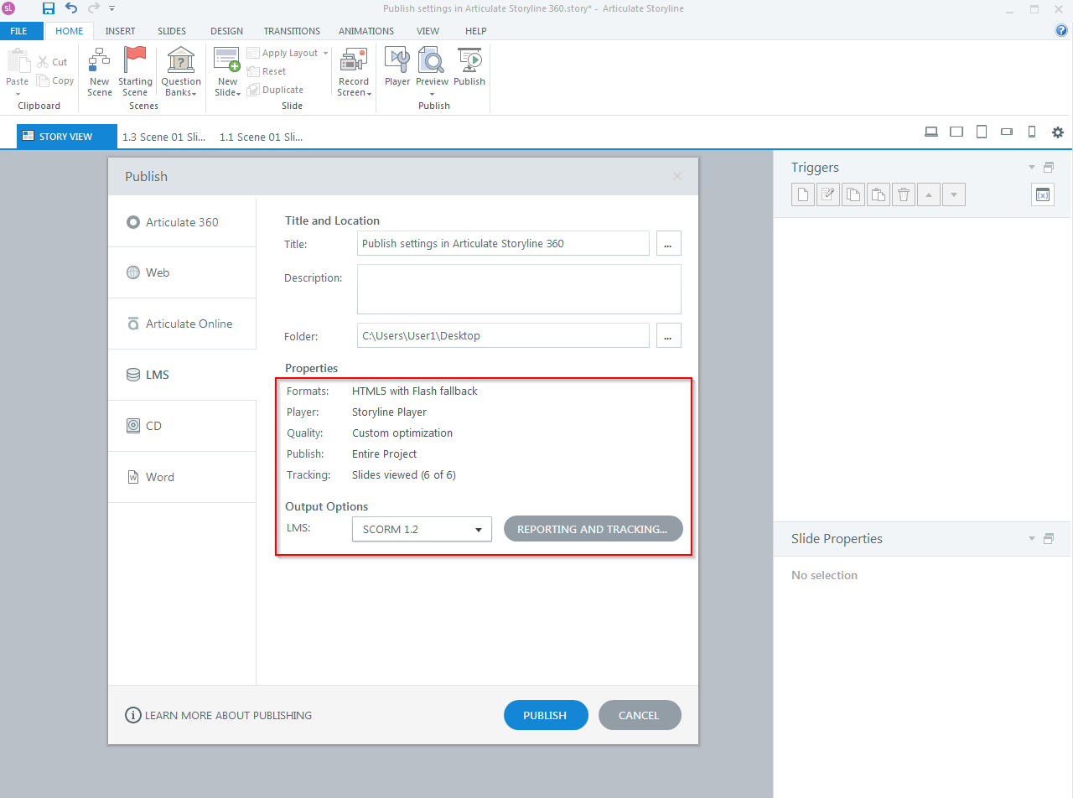
Task: Open LEARN MORE ABOUT PUBLISHING link
Action: click(x=228, y=715)
